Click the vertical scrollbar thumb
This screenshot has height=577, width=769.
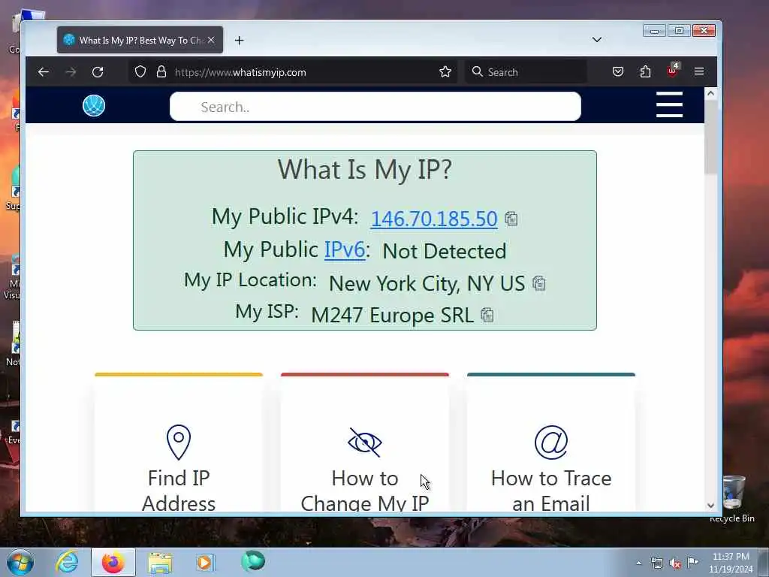pos(710,137)
